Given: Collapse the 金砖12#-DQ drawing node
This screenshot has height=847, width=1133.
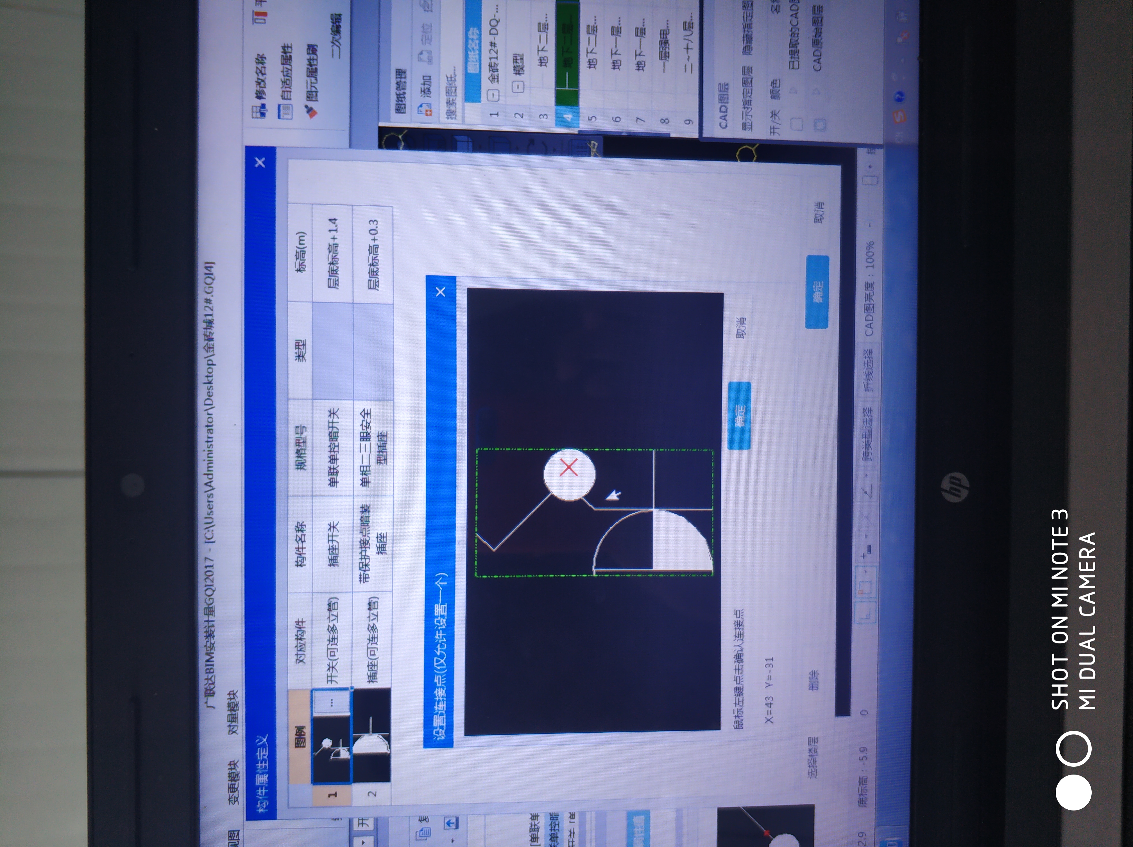Looking at the screenshot, I should (x=493, y=95).
